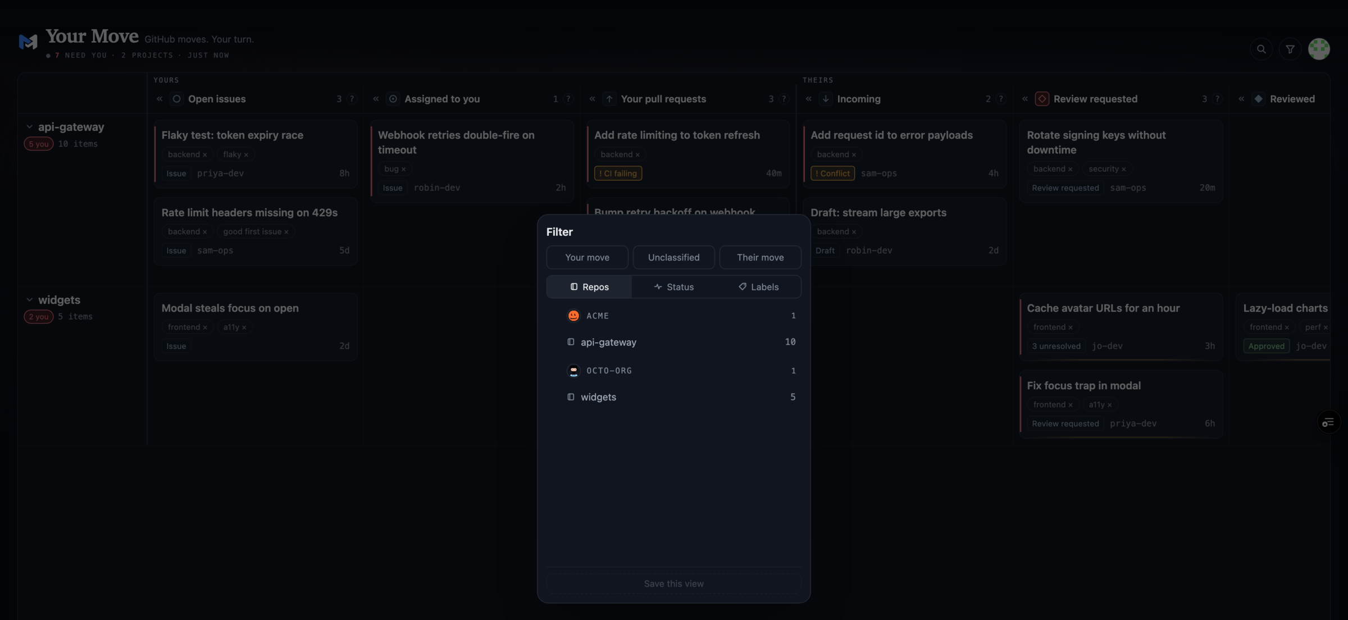
Task: Toggle the Unclassified filter chip
Action: coord(673,257)
